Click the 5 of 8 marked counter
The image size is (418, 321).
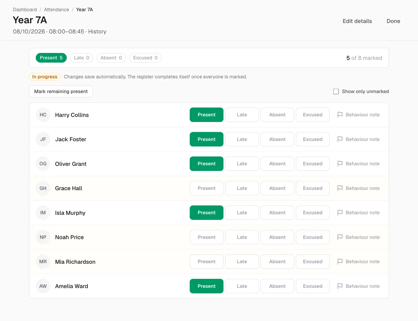364,58
